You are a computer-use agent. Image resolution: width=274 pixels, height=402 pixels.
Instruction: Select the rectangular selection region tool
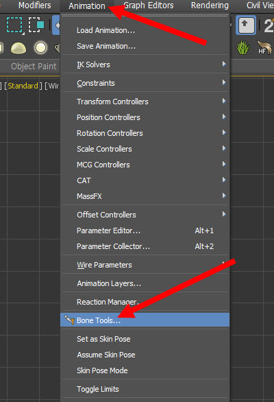point(14,25)
